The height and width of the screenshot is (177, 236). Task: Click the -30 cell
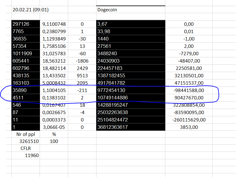pos(82,39)
